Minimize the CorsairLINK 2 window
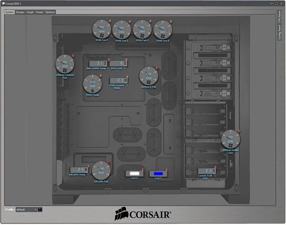 click(x=272, y=3)
